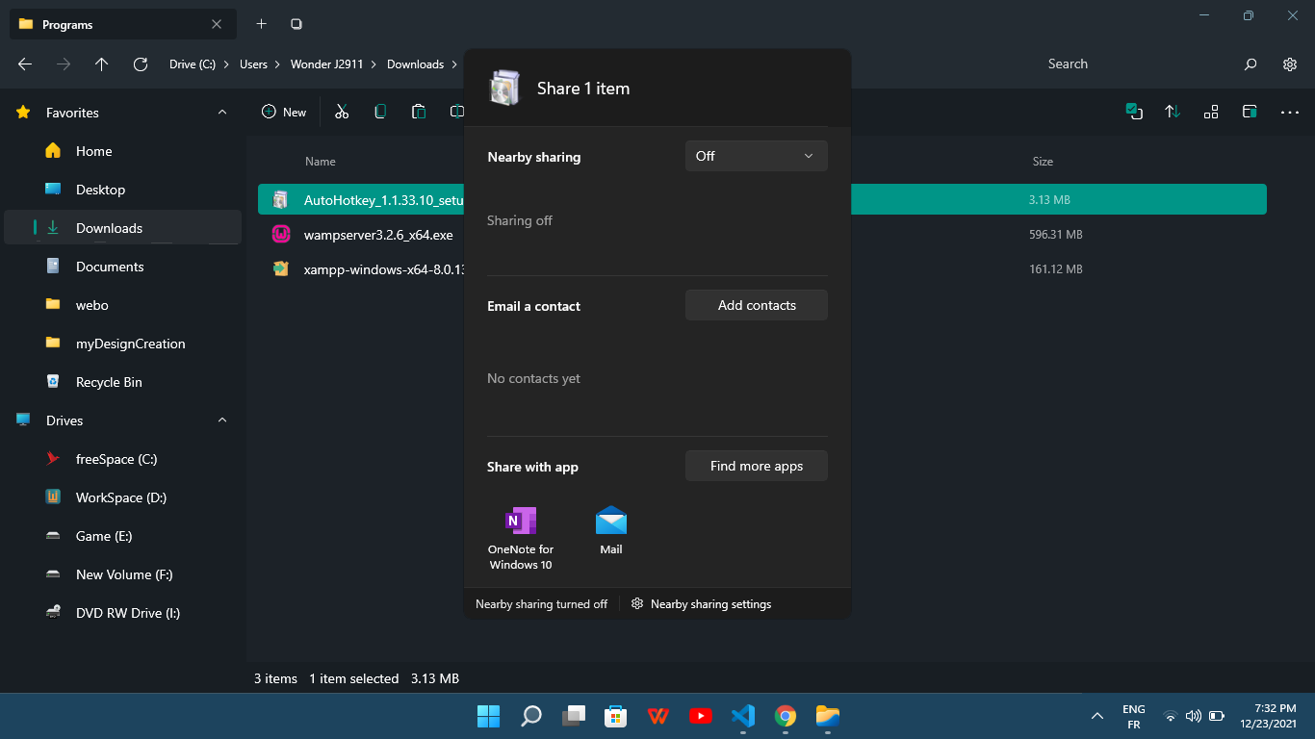Image resolution: width=1315 pixels, height=739 pixels.
Task: Toggle the preview pane icon
Action: (1250, 112)
